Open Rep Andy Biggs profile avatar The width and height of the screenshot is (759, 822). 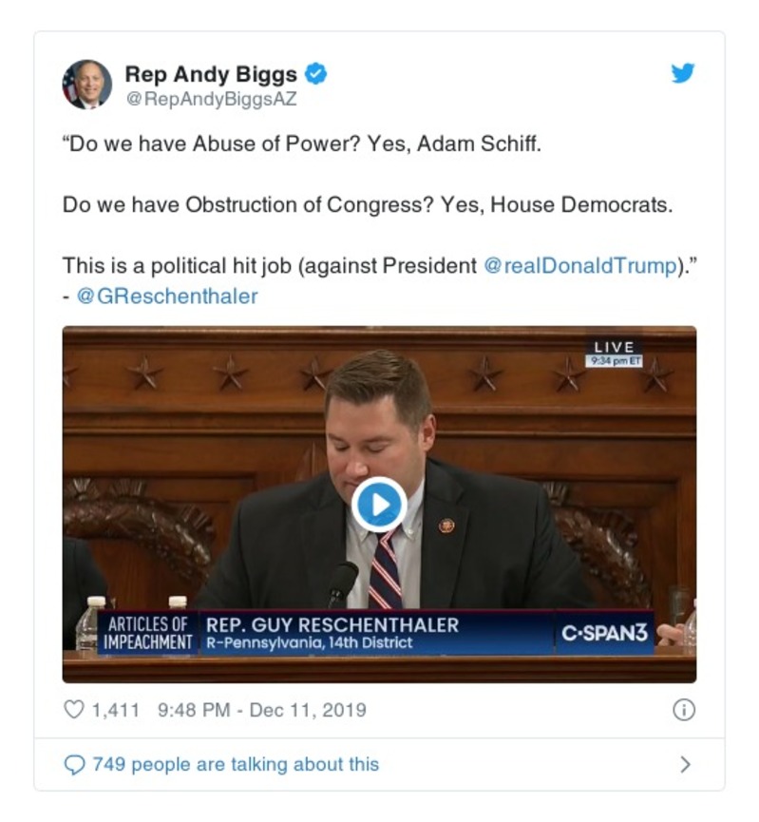[86, 84]
